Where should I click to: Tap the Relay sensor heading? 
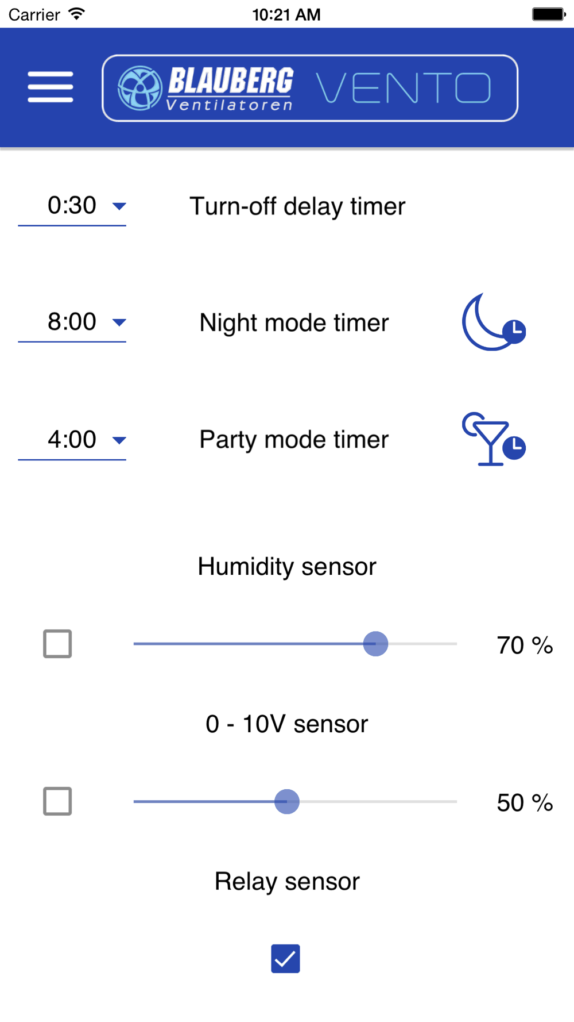pos(287,881)
